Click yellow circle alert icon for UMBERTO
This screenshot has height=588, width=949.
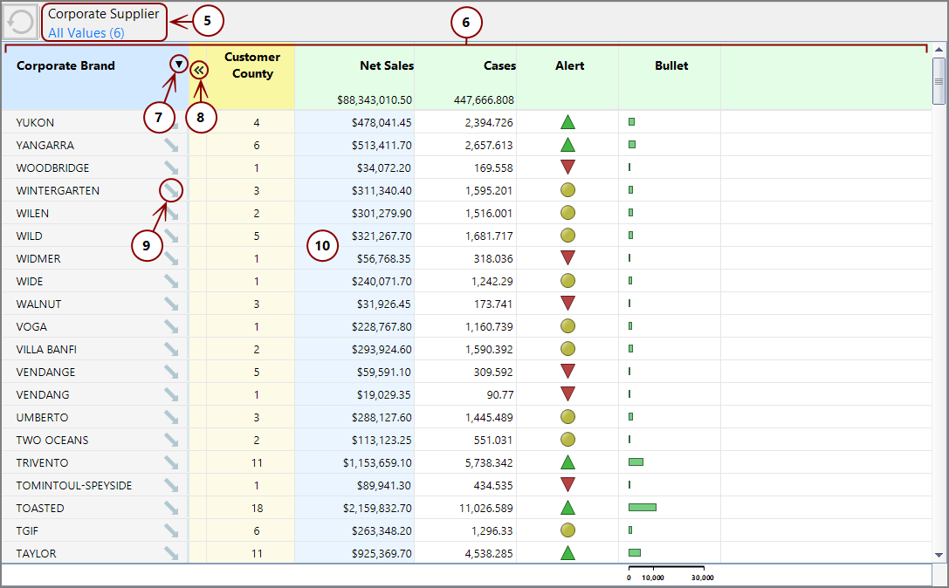568,417
